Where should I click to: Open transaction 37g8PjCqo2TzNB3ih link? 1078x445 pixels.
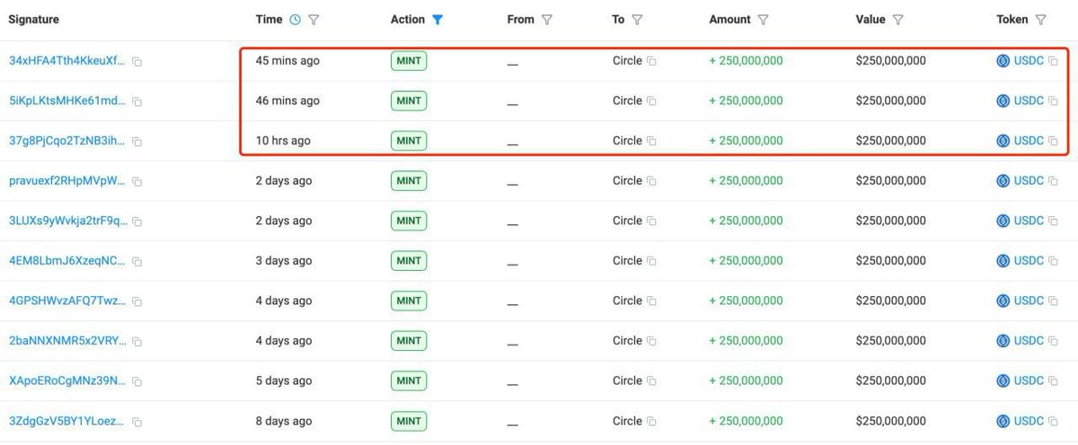click(67, 141)
